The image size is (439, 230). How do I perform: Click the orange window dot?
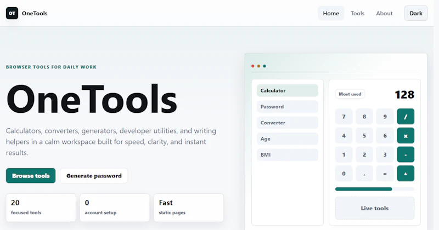pos(258,66)
